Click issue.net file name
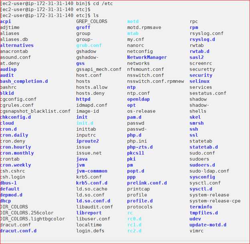Screen dimensions: 250x244 89,153
